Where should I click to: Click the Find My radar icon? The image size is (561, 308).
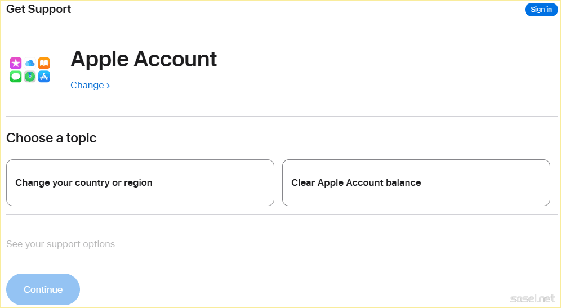pos(30,77)
